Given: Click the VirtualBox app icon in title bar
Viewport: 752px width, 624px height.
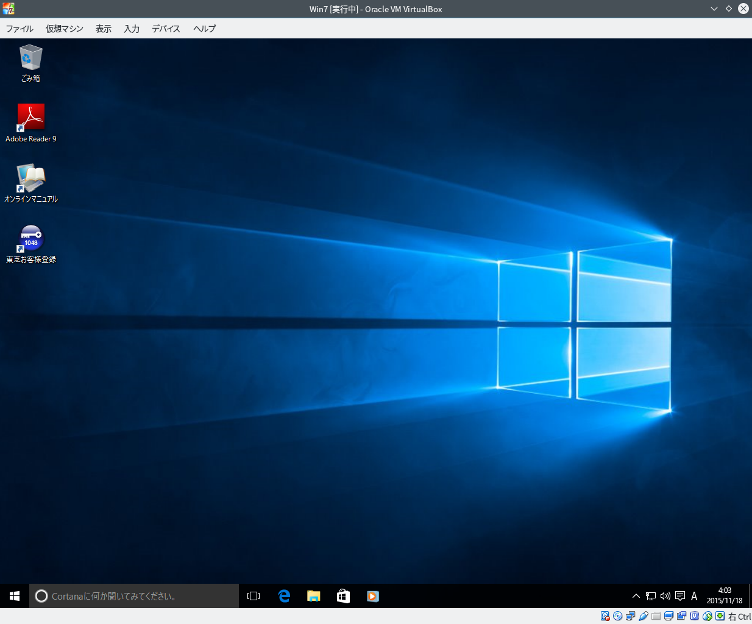Looking at the screenshot, I should pyautogui.click(x=9, y=9).
